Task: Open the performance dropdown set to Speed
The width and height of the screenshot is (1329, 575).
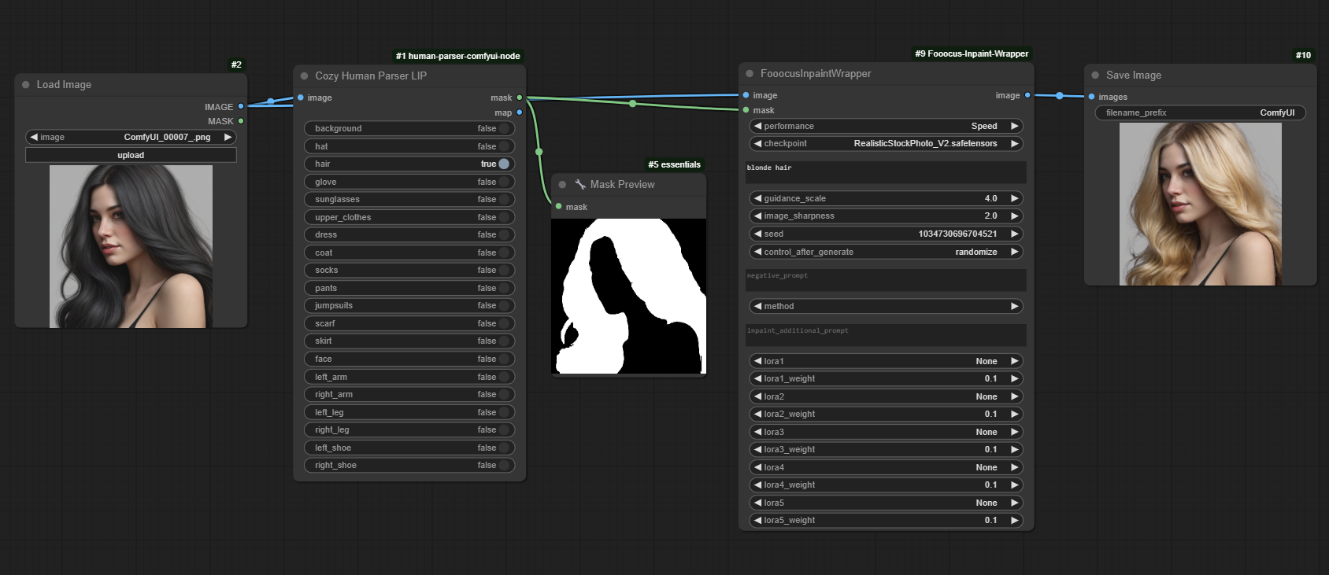Action: click(886, 126)
